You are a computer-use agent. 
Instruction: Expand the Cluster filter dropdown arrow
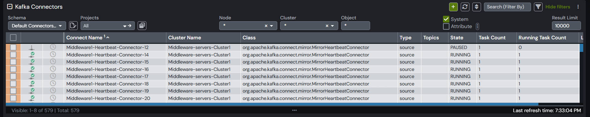tap(332, 26)
